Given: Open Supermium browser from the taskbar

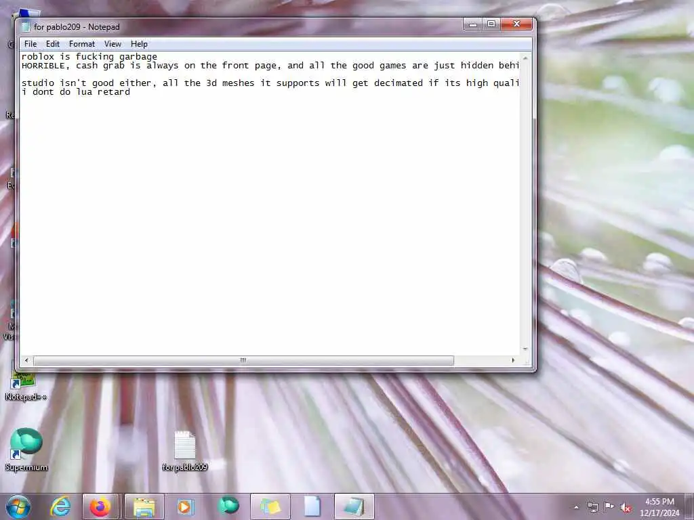Looking at the screenshot, I should (x=228, y=506).
